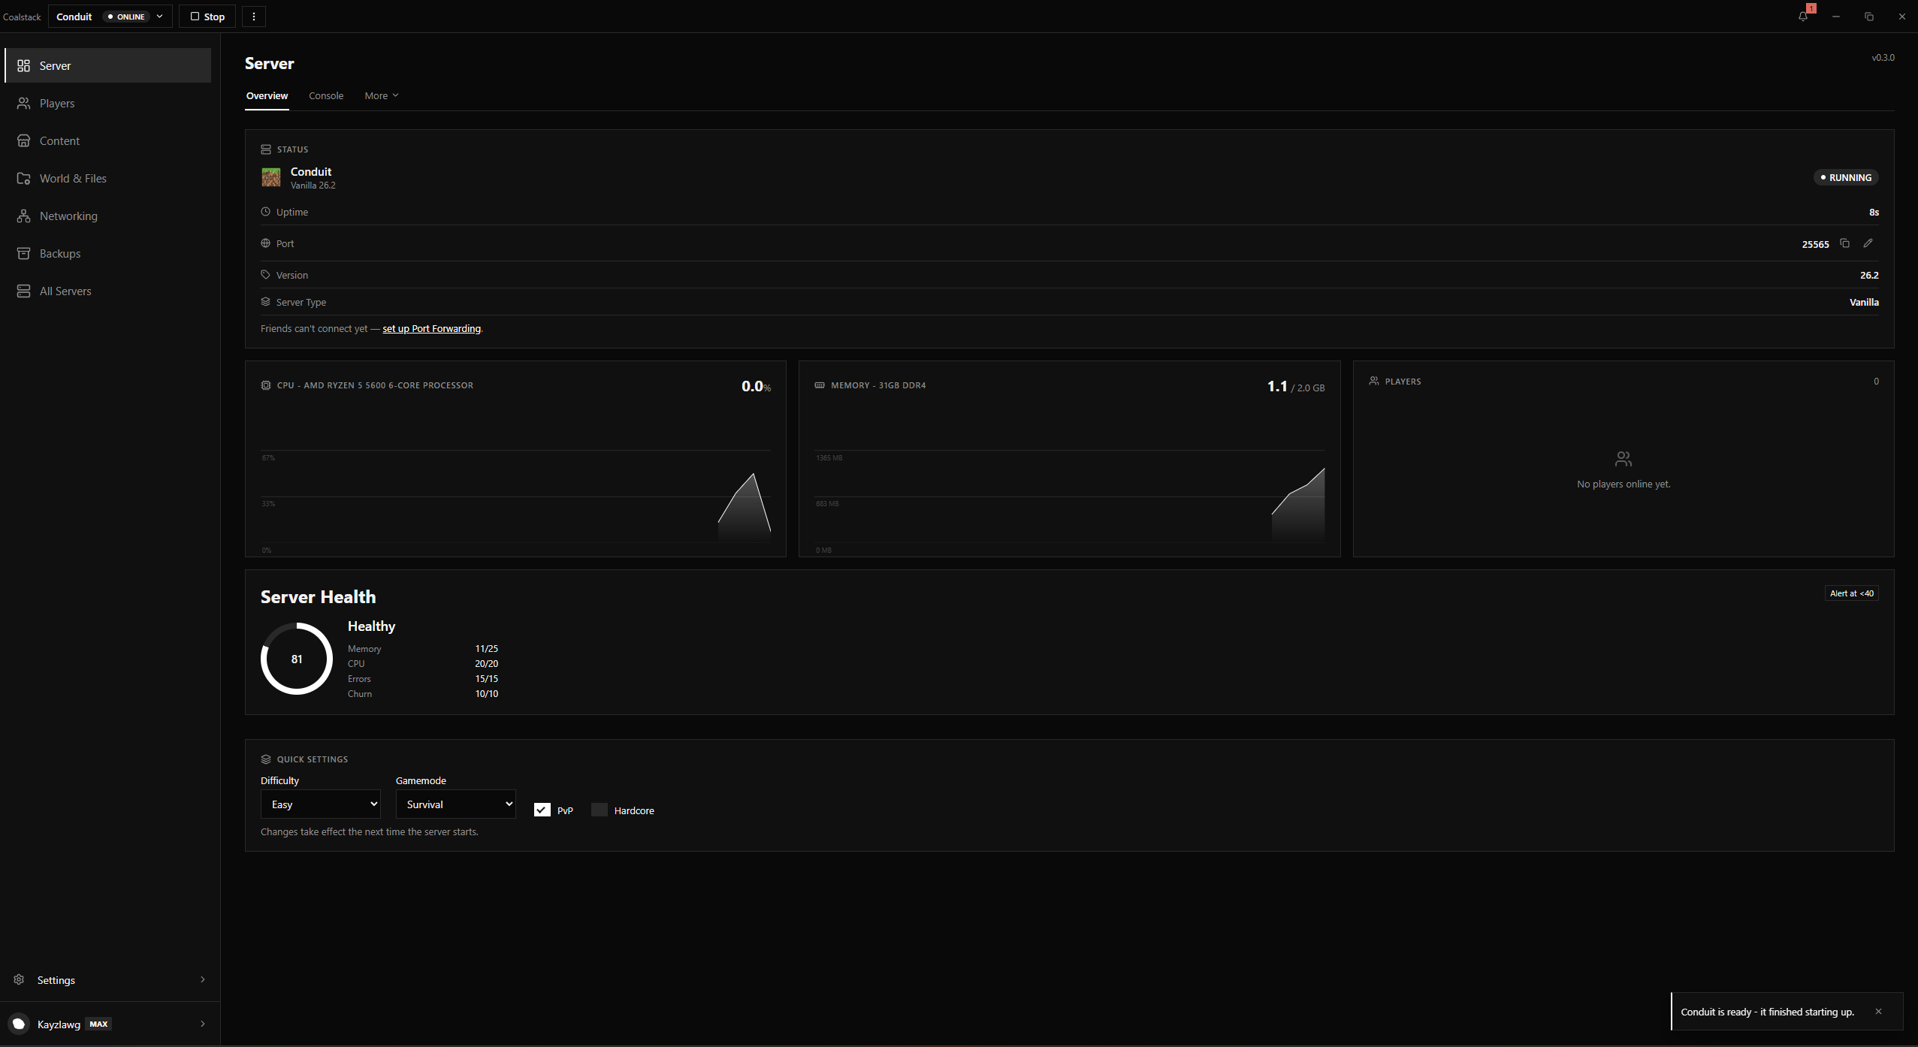This screenshot has width=1918, height=1047.
Task: Open the Content store icon
Action: pyautogui.click(x=24, y=141)
